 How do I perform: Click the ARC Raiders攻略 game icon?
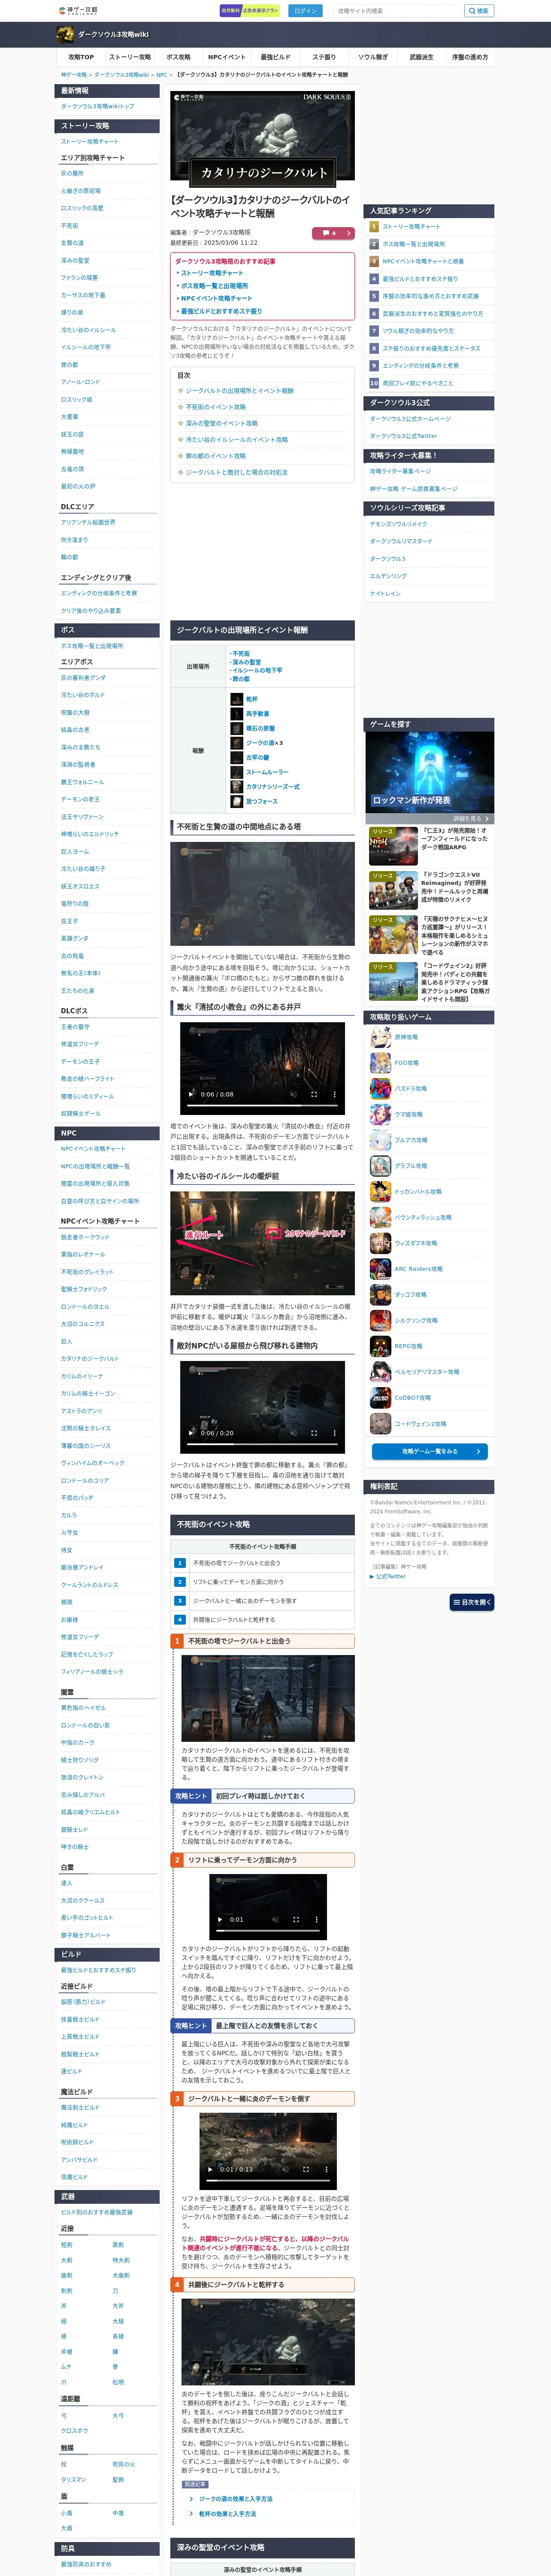pyautogui.click(x=380, y=1269)
